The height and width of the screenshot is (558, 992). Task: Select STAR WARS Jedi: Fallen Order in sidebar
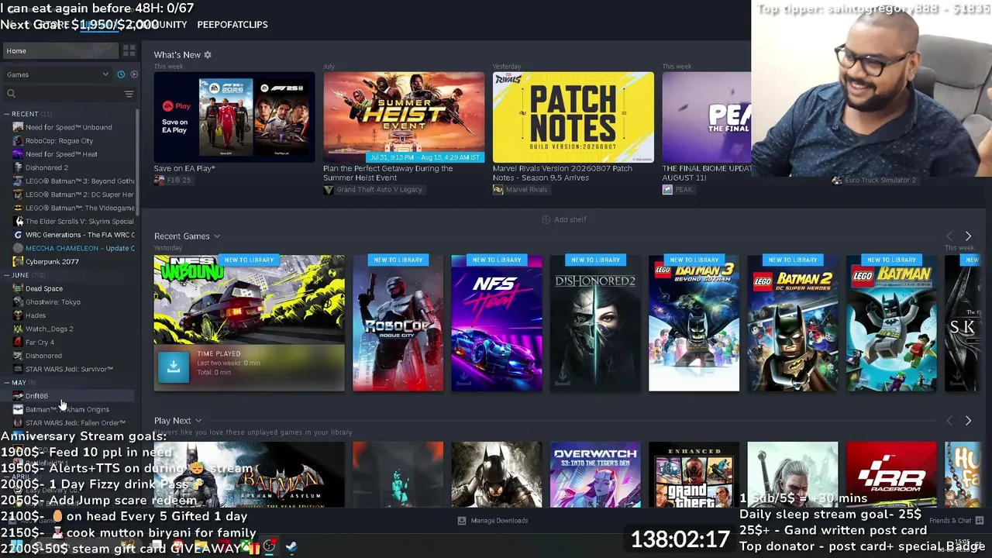coord(75,423)
